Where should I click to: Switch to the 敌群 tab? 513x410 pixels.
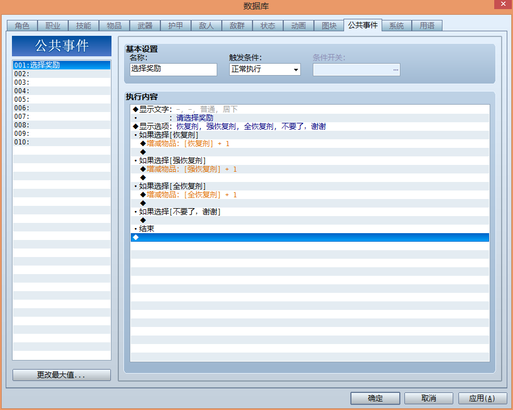pos(237,26)
